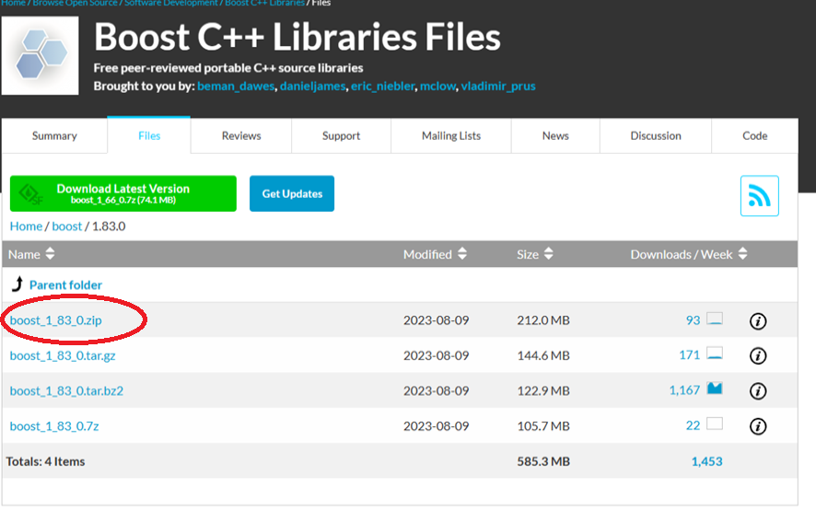This screenshot has width=816, height=510.
Task: Open download chart icon for boost_1_83_0.tar.gz
Action: pyautogui.click(x=715, y=354)
